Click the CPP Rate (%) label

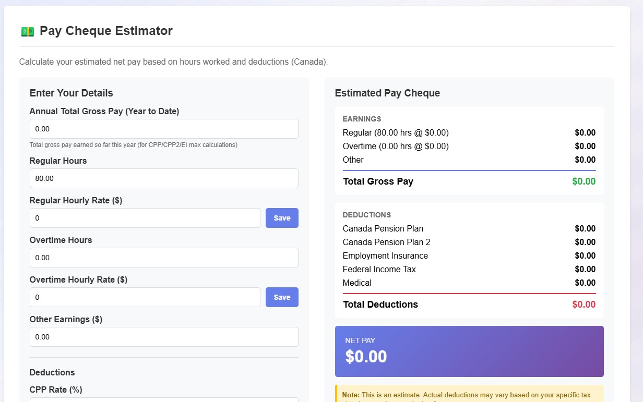click(56, 389)
